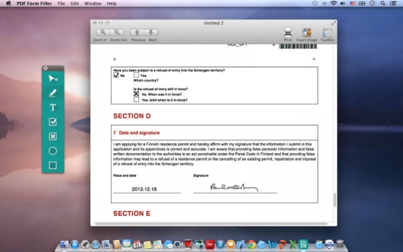
Task: Go to the Previous page
Action: (137, 32)
